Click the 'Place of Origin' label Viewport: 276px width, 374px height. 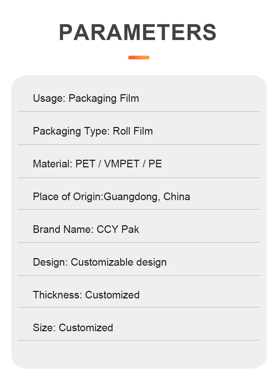coord(68,197)
